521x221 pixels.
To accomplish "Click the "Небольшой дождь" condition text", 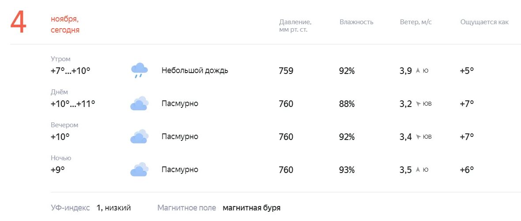I will (x=195, y=70).
